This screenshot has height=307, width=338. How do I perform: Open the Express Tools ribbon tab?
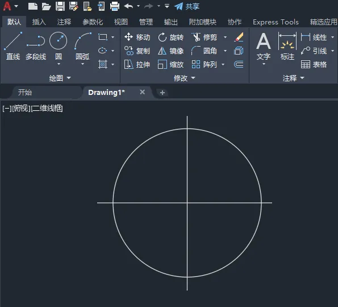click(276, 22)
